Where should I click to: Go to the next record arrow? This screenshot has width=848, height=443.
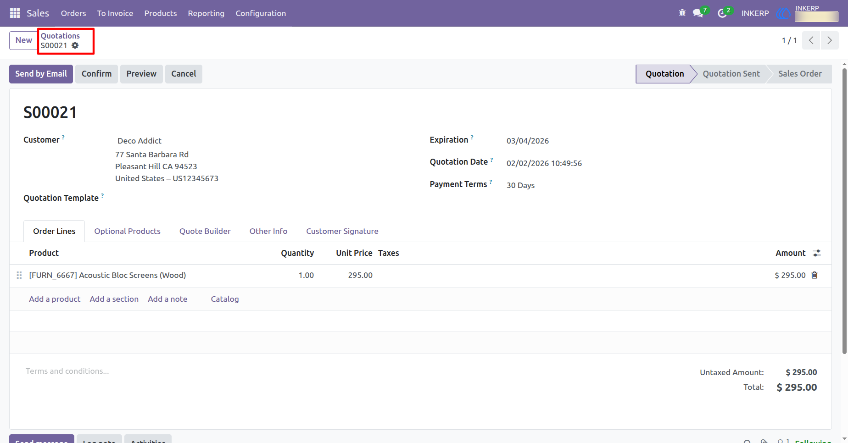pyautogui.click(x=830, y=40)
